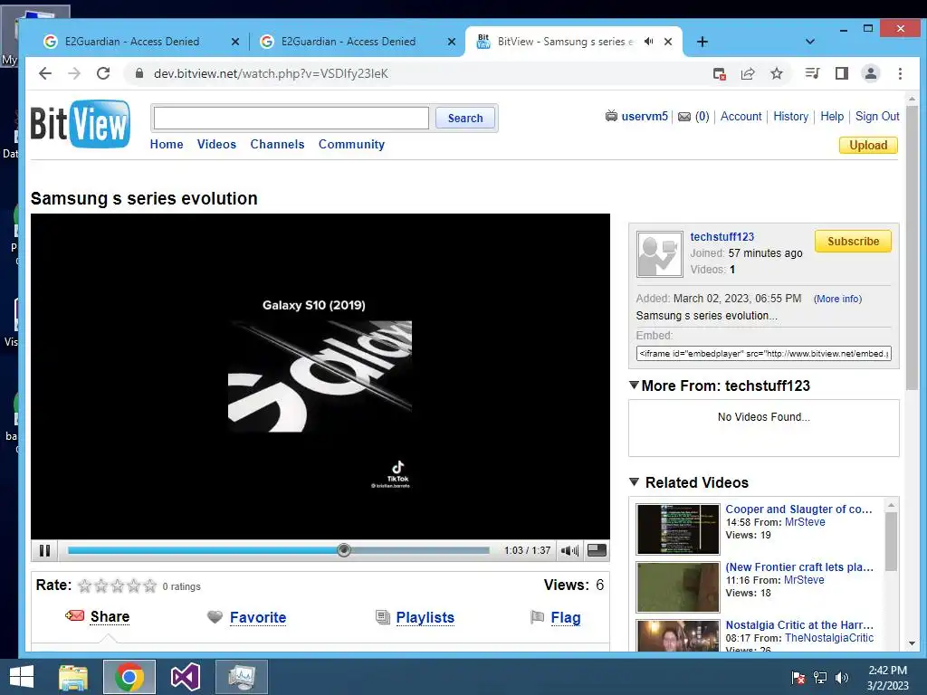This screenshot has width=927, height=695.
Task: Click the Favorite heart icon
Action: point(215,617)
